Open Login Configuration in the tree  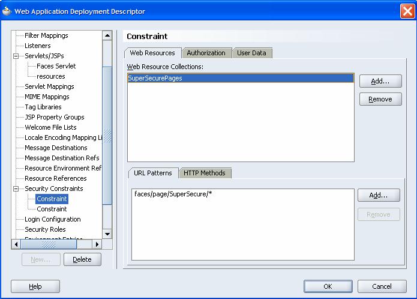pyautogui.click(x=53, y=219)
